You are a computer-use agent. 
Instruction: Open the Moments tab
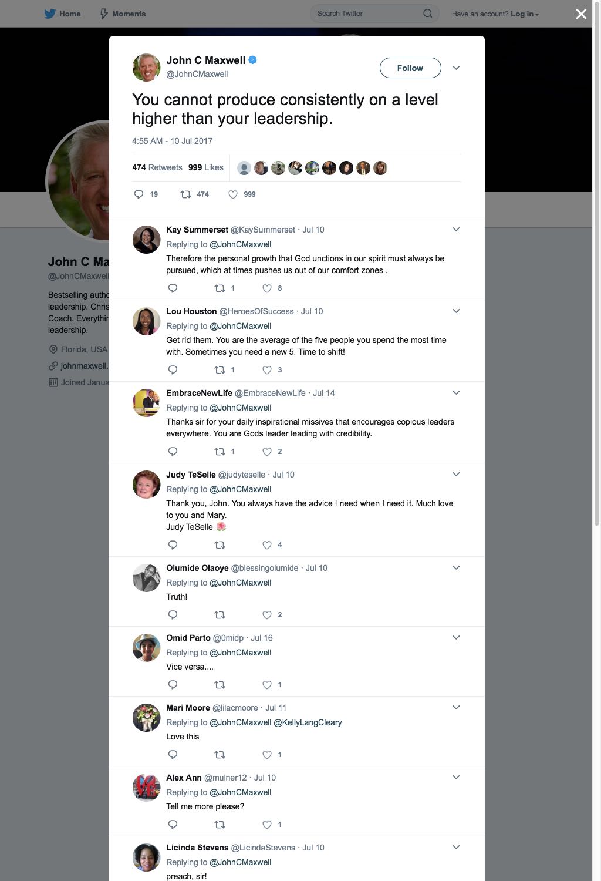click(x=122, y=14)
